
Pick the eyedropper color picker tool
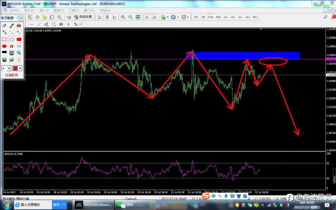pos(12,26)
